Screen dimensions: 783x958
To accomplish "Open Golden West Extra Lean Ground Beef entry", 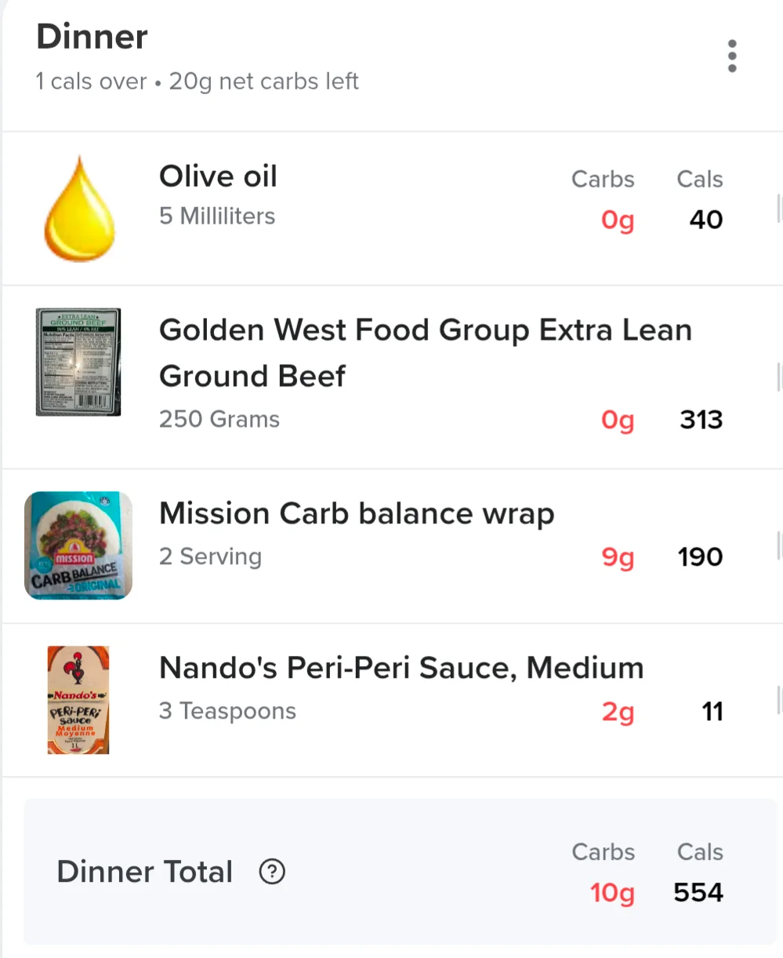I will (392, 377).
